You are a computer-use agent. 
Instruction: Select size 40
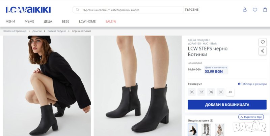click(x=230, y=92)
